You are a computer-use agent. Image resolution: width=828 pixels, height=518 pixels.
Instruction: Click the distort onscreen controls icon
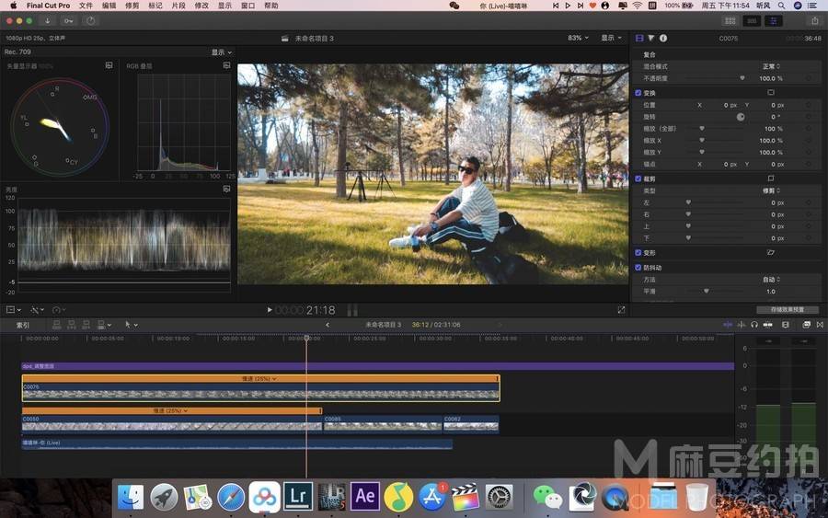(770, 252)
